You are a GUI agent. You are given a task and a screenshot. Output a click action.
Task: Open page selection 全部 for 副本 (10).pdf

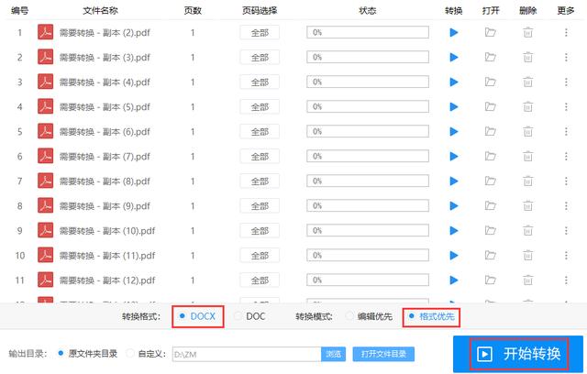pyautogui.click(x=260, y=231)
